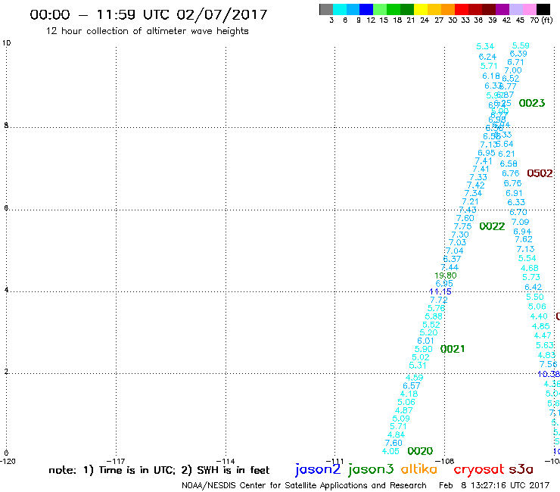The image size is (560, 492).
Task: Click the 4.40 wave height value
Action: [539, 316]
